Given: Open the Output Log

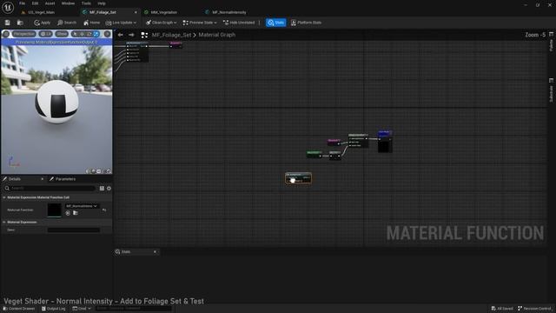Looking at the screenshot, I should [x=54, y=309].
